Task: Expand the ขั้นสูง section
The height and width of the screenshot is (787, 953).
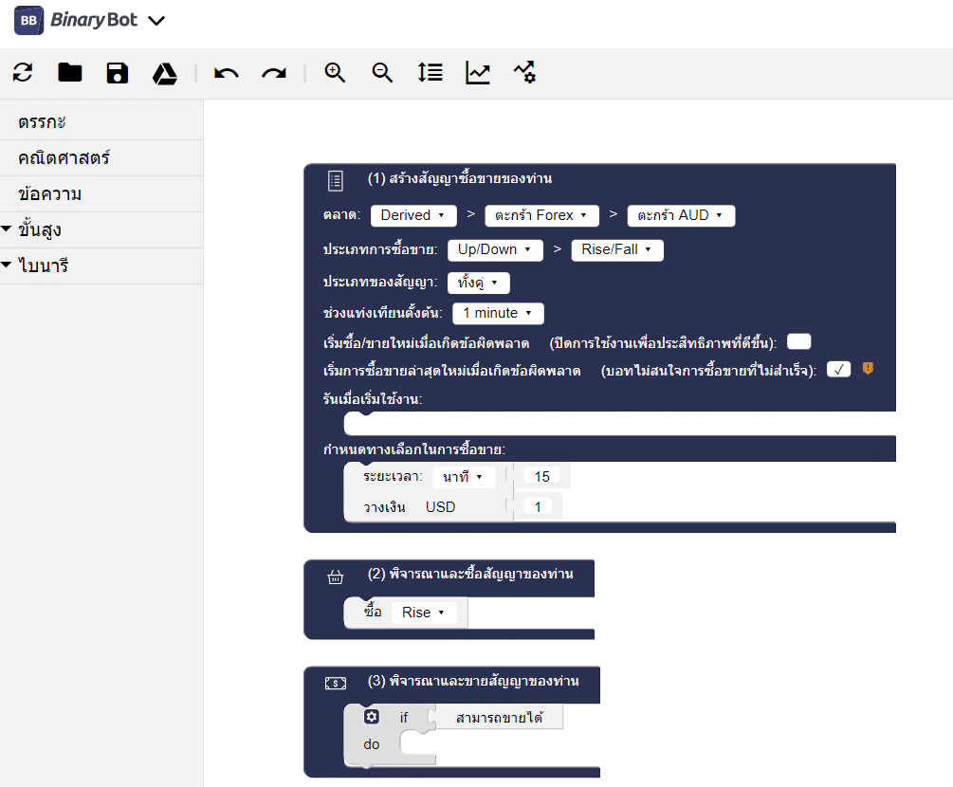Action: coord(38,230)
